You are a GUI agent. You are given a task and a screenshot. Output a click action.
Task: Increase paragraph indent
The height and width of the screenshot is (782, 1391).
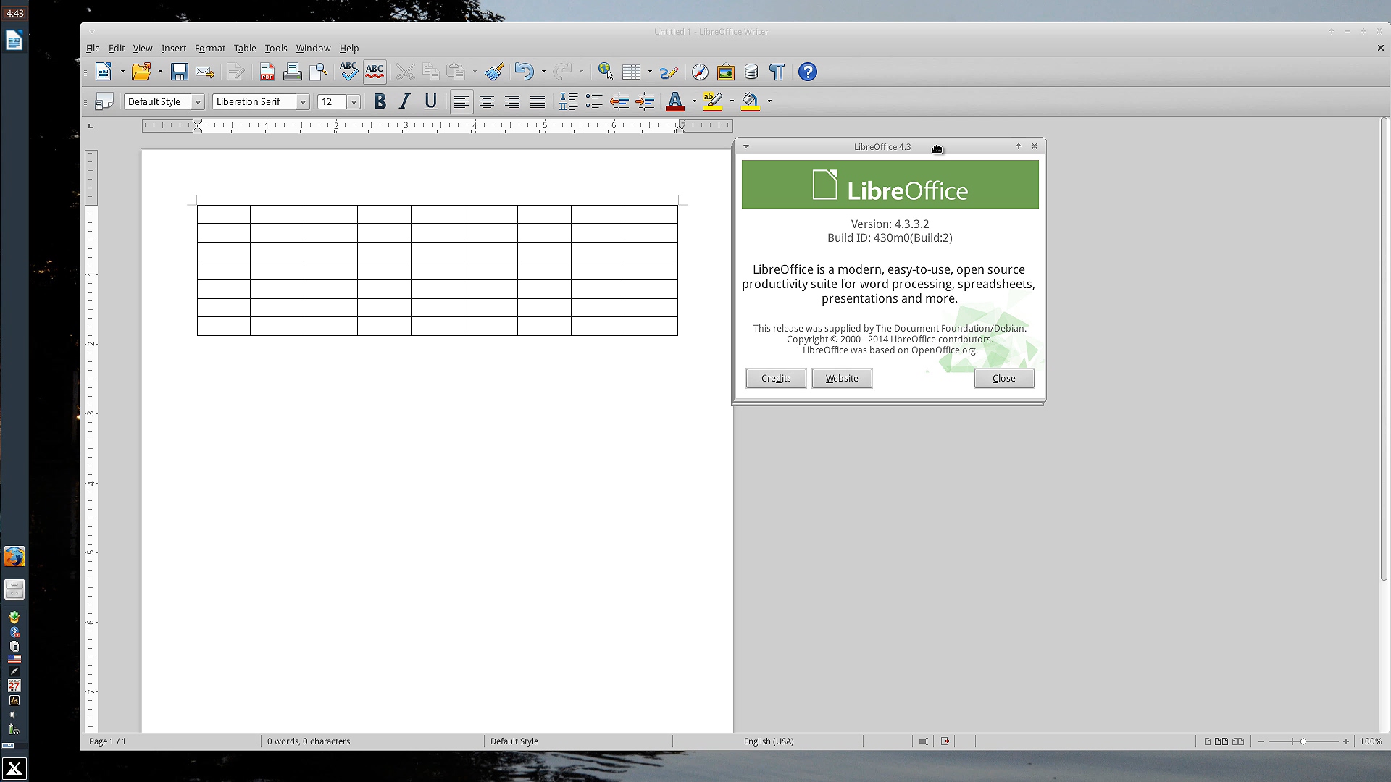click(645, 101)
